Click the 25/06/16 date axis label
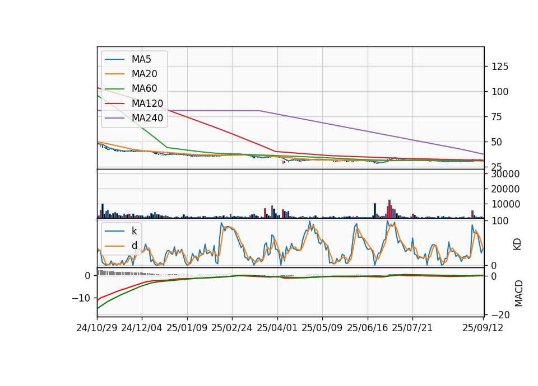The width and height of the screenshot is (538, 386). [x=367, y=328]
